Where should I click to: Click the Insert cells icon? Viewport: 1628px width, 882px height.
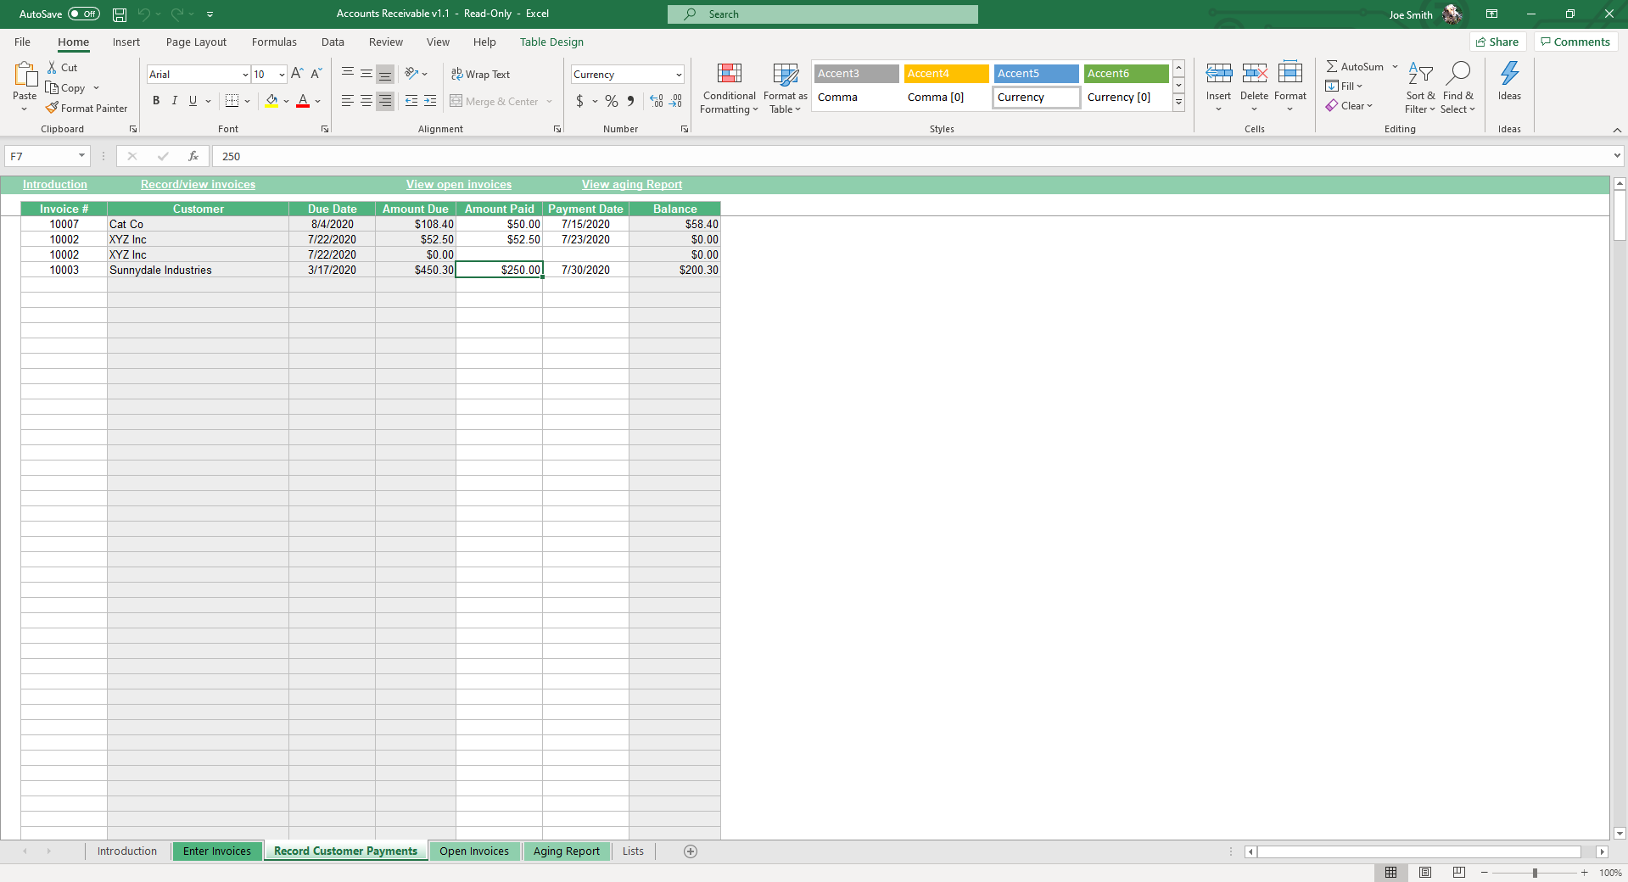tap(1219, 75)
